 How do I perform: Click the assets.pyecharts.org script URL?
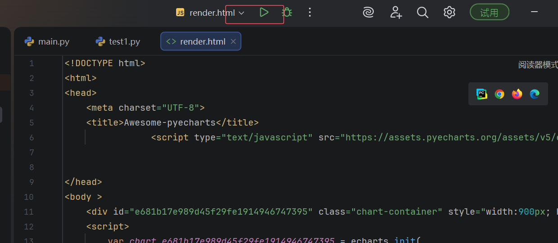tap(449, 138)
